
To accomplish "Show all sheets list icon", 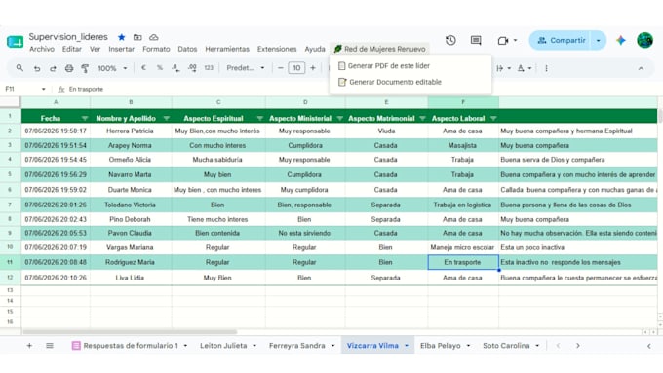I will click(50, 346).
